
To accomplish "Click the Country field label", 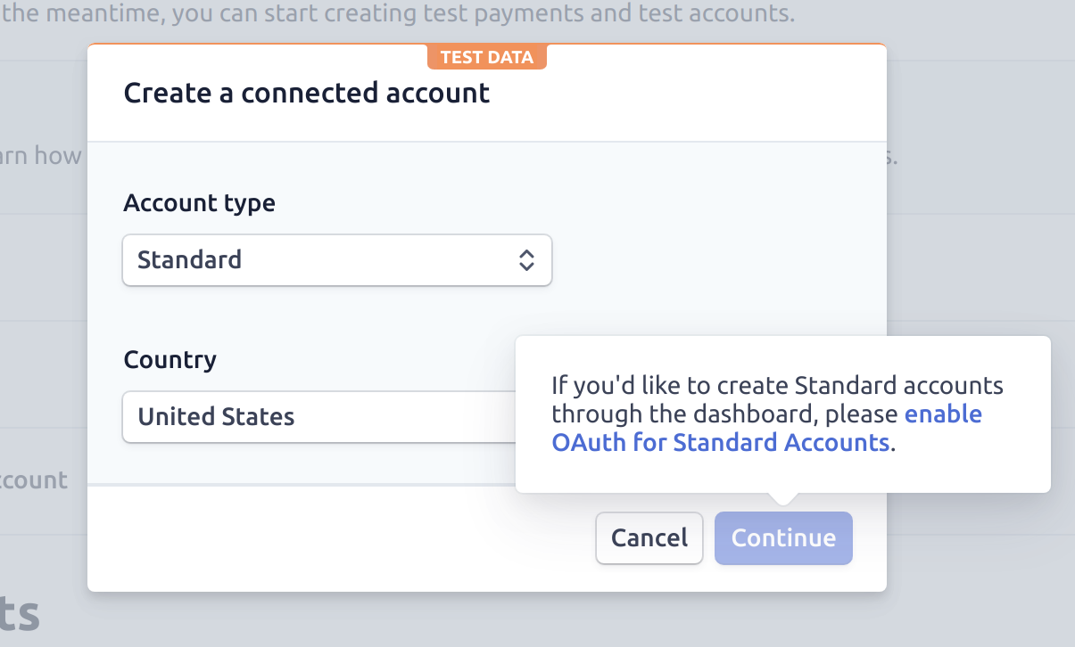I will pyautogui.click(x=170, y=360).
